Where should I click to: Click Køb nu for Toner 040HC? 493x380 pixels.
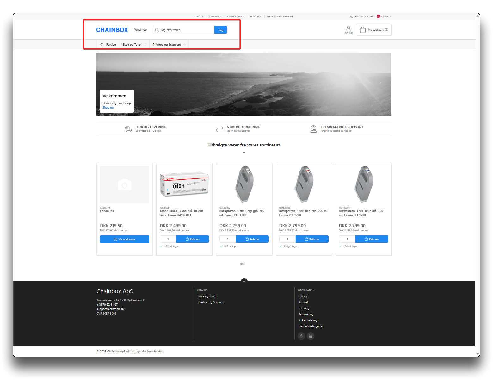(193, 239)
